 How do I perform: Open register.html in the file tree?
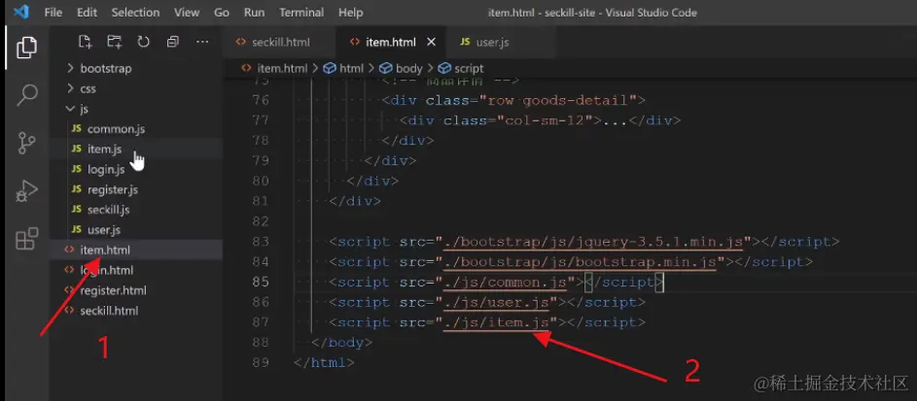[113, 290]
